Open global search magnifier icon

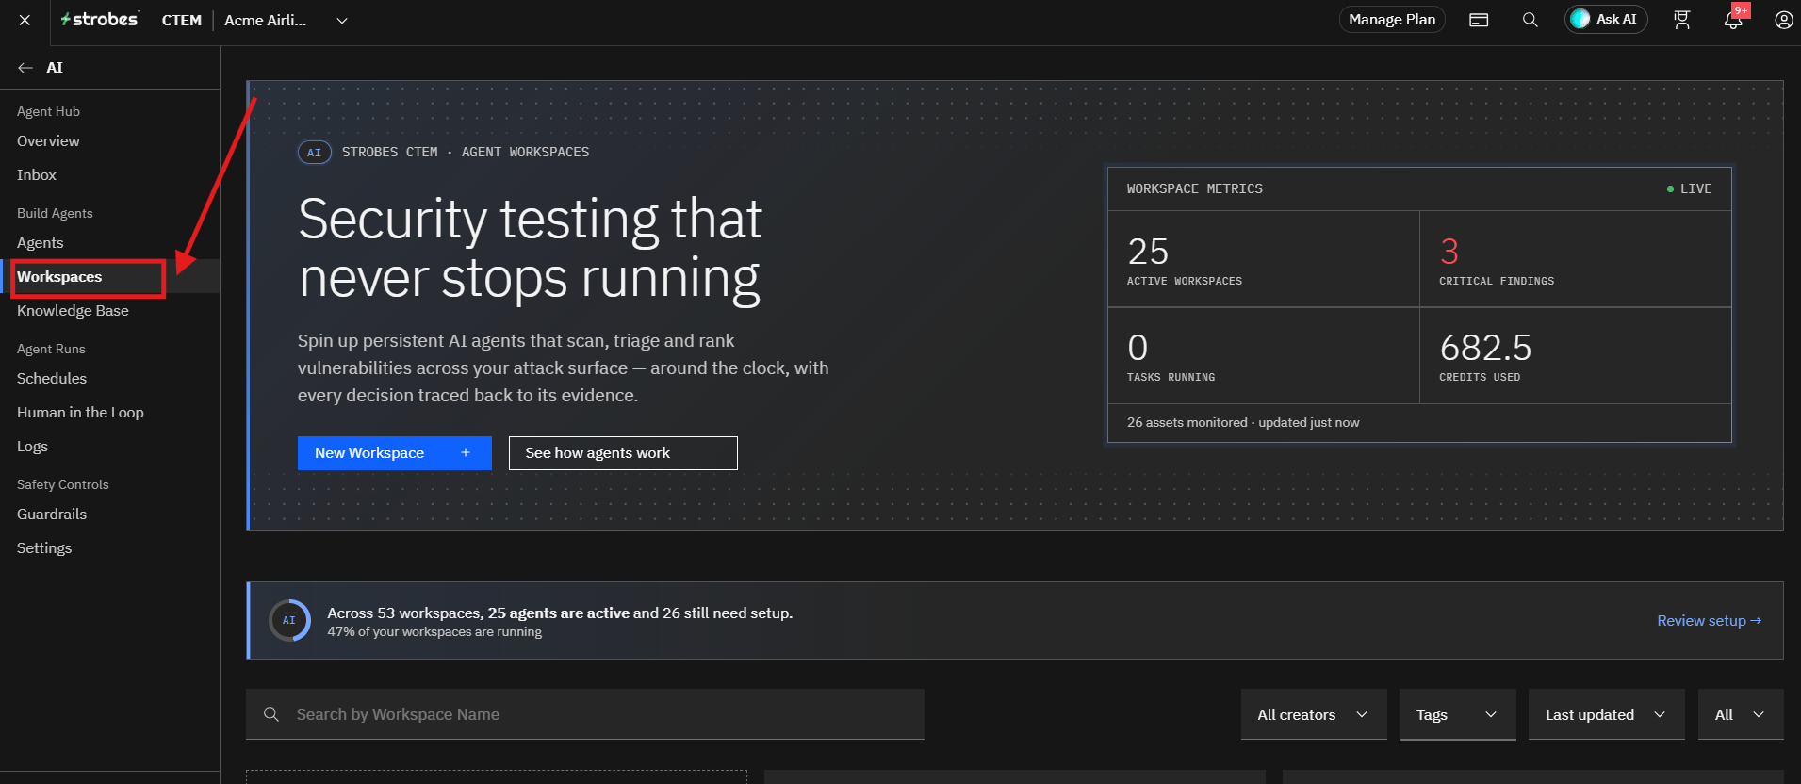[1531, 20]
